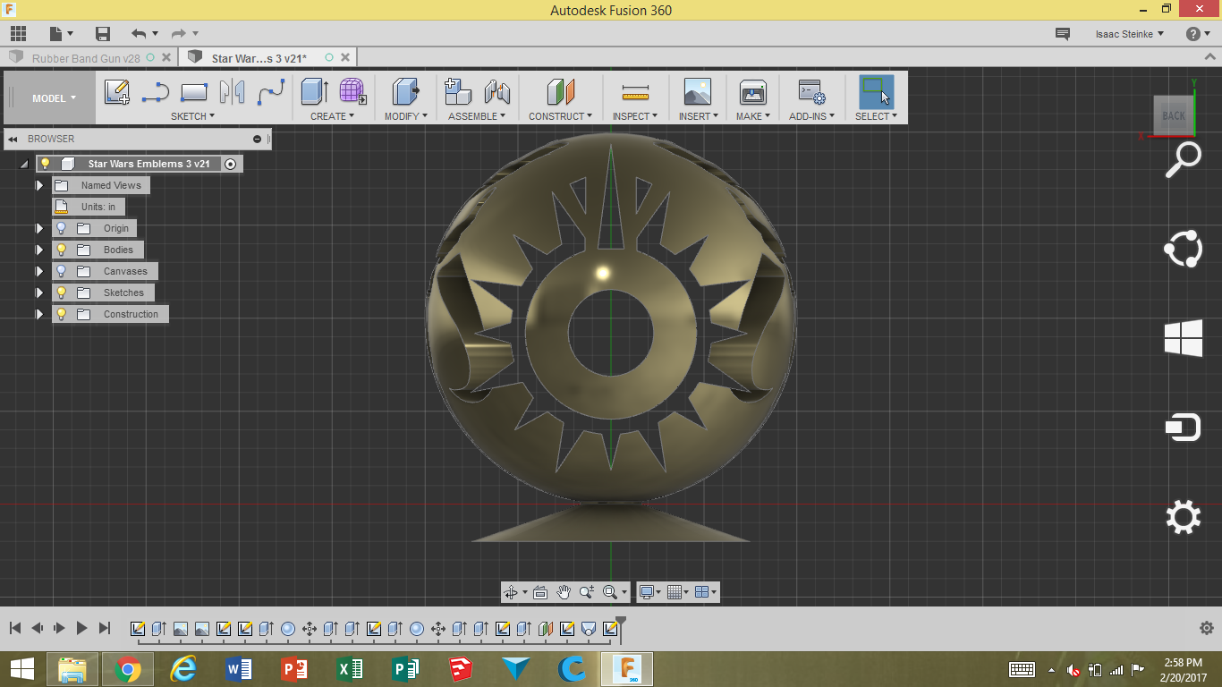Screen dimensions: 1222x687
Task: Open the INSPECT dropdown
Action: [x=635, y=116]
